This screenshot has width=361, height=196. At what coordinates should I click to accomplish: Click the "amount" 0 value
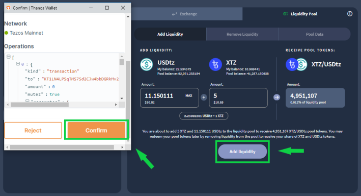(53, 87)
